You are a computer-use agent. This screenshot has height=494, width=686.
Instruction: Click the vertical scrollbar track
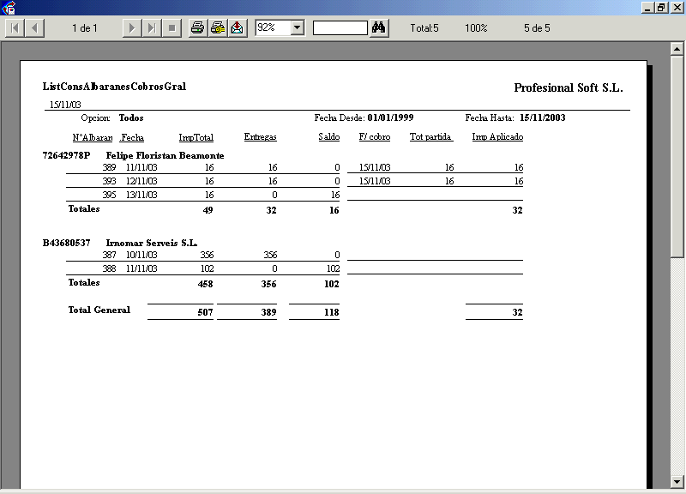[677, 257]
